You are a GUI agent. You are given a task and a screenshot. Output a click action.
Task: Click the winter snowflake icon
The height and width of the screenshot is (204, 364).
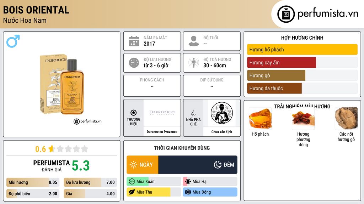[188, 192]
